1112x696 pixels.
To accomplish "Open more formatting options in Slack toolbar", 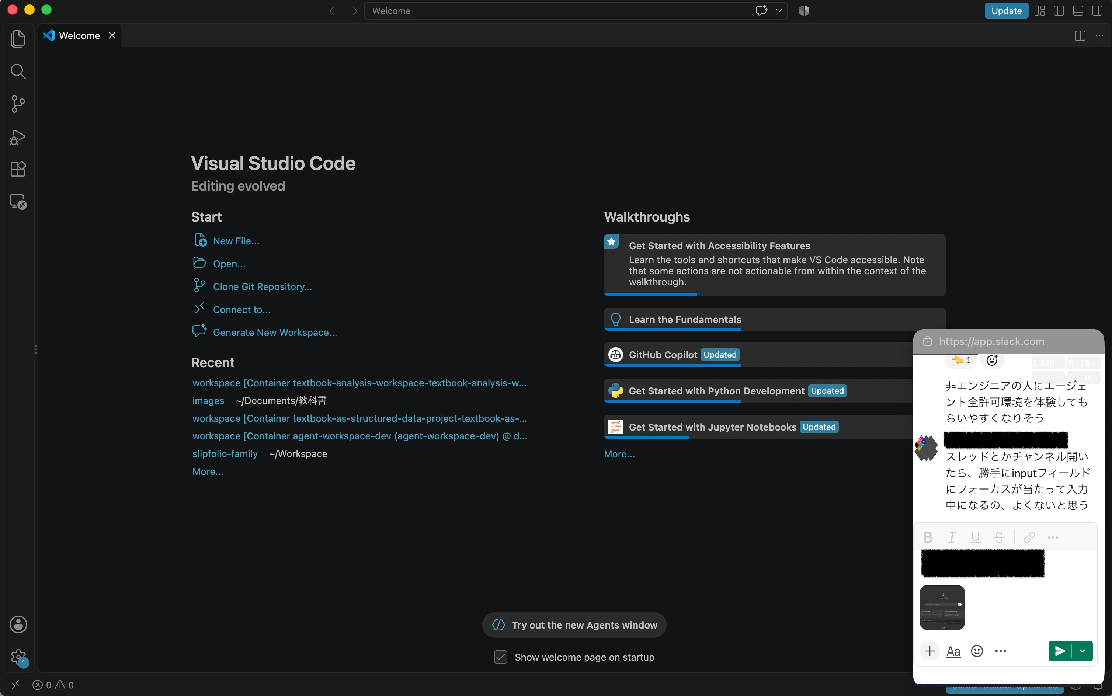I will click(x=1053, y=537).
